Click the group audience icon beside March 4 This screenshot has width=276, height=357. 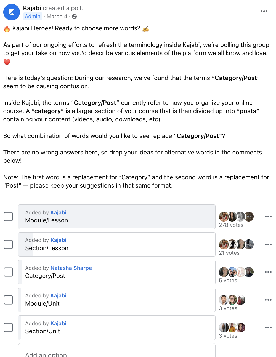coord(74,17)
